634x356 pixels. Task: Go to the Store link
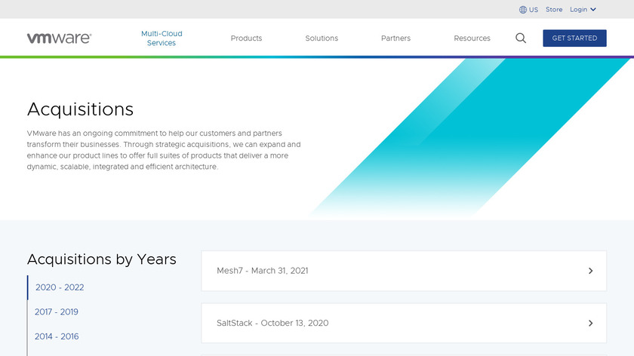point(554,10)
